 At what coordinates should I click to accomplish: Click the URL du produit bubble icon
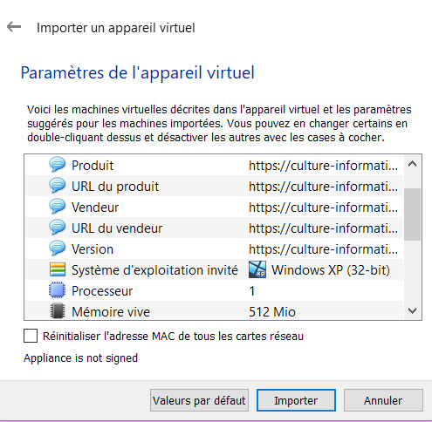57,186
